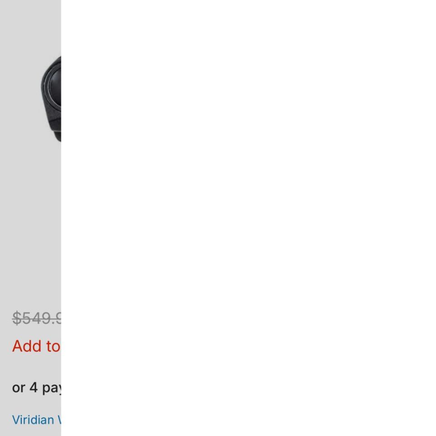Open the four-payment financing info text

pos(37,387)
